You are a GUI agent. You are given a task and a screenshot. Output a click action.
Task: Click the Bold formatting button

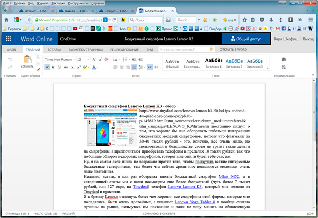pos(48,68)
